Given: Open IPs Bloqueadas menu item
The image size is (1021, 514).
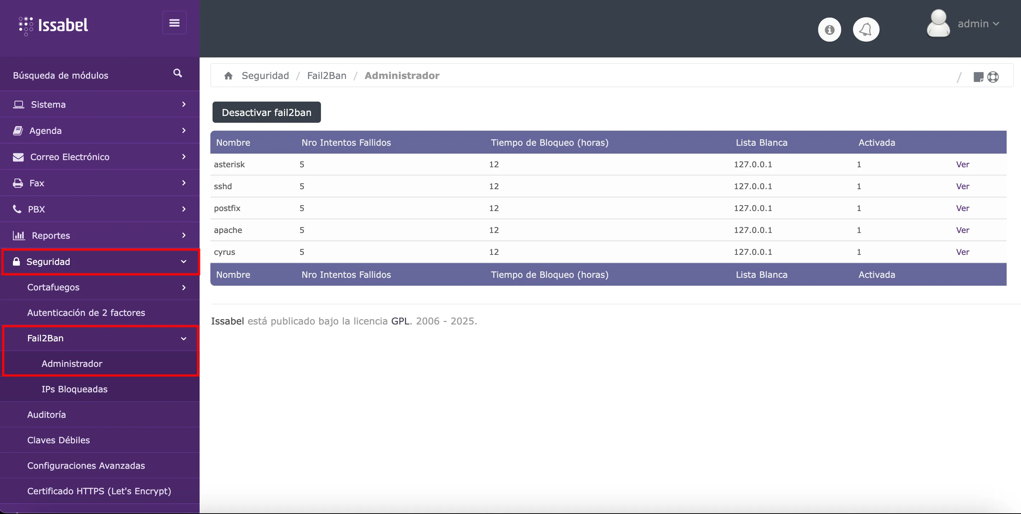Looking at the screenshot, I should 75,389.
